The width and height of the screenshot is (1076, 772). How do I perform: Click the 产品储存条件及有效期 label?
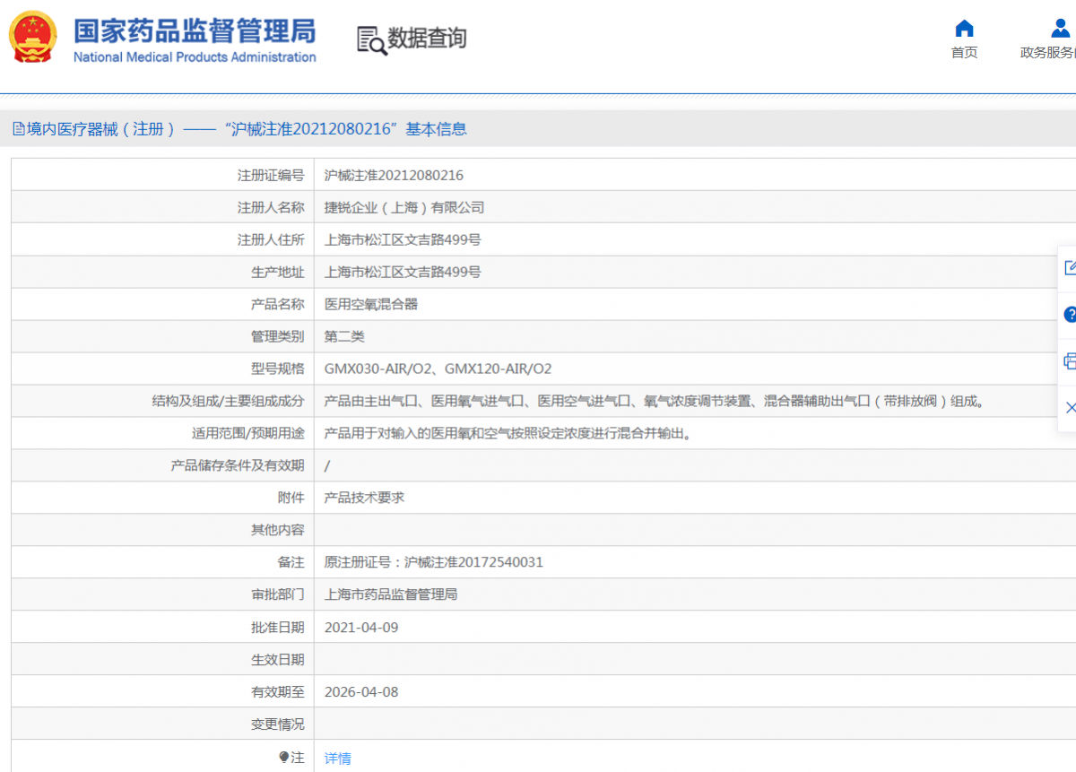point(238,466)
